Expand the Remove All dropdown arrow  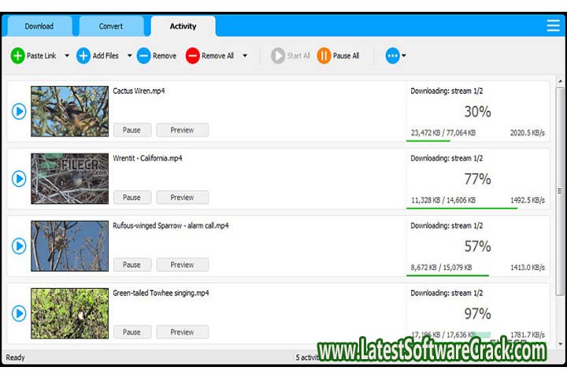pyautogui.click(x=245, y=56)
